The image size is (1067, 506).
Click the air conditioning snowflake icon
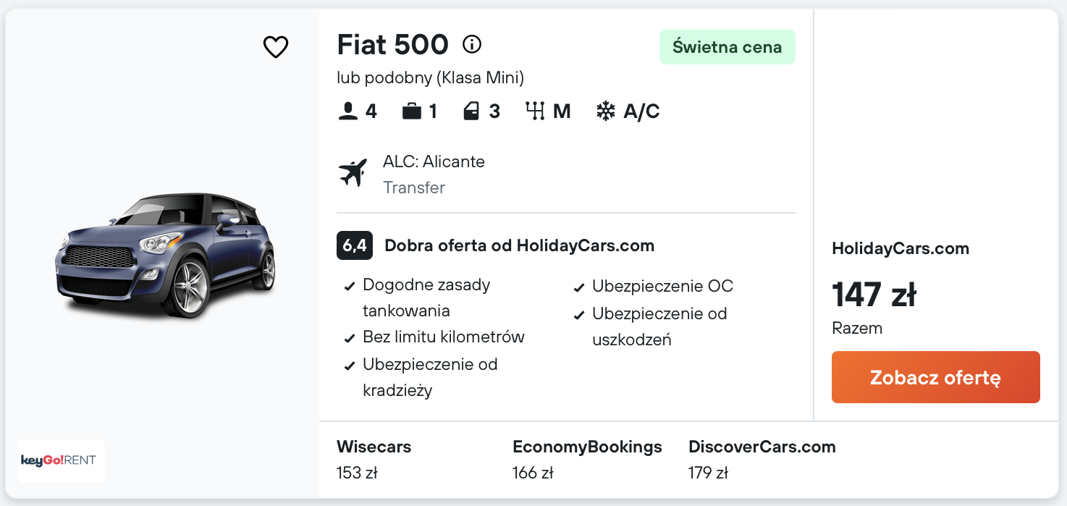click(605, 111)
